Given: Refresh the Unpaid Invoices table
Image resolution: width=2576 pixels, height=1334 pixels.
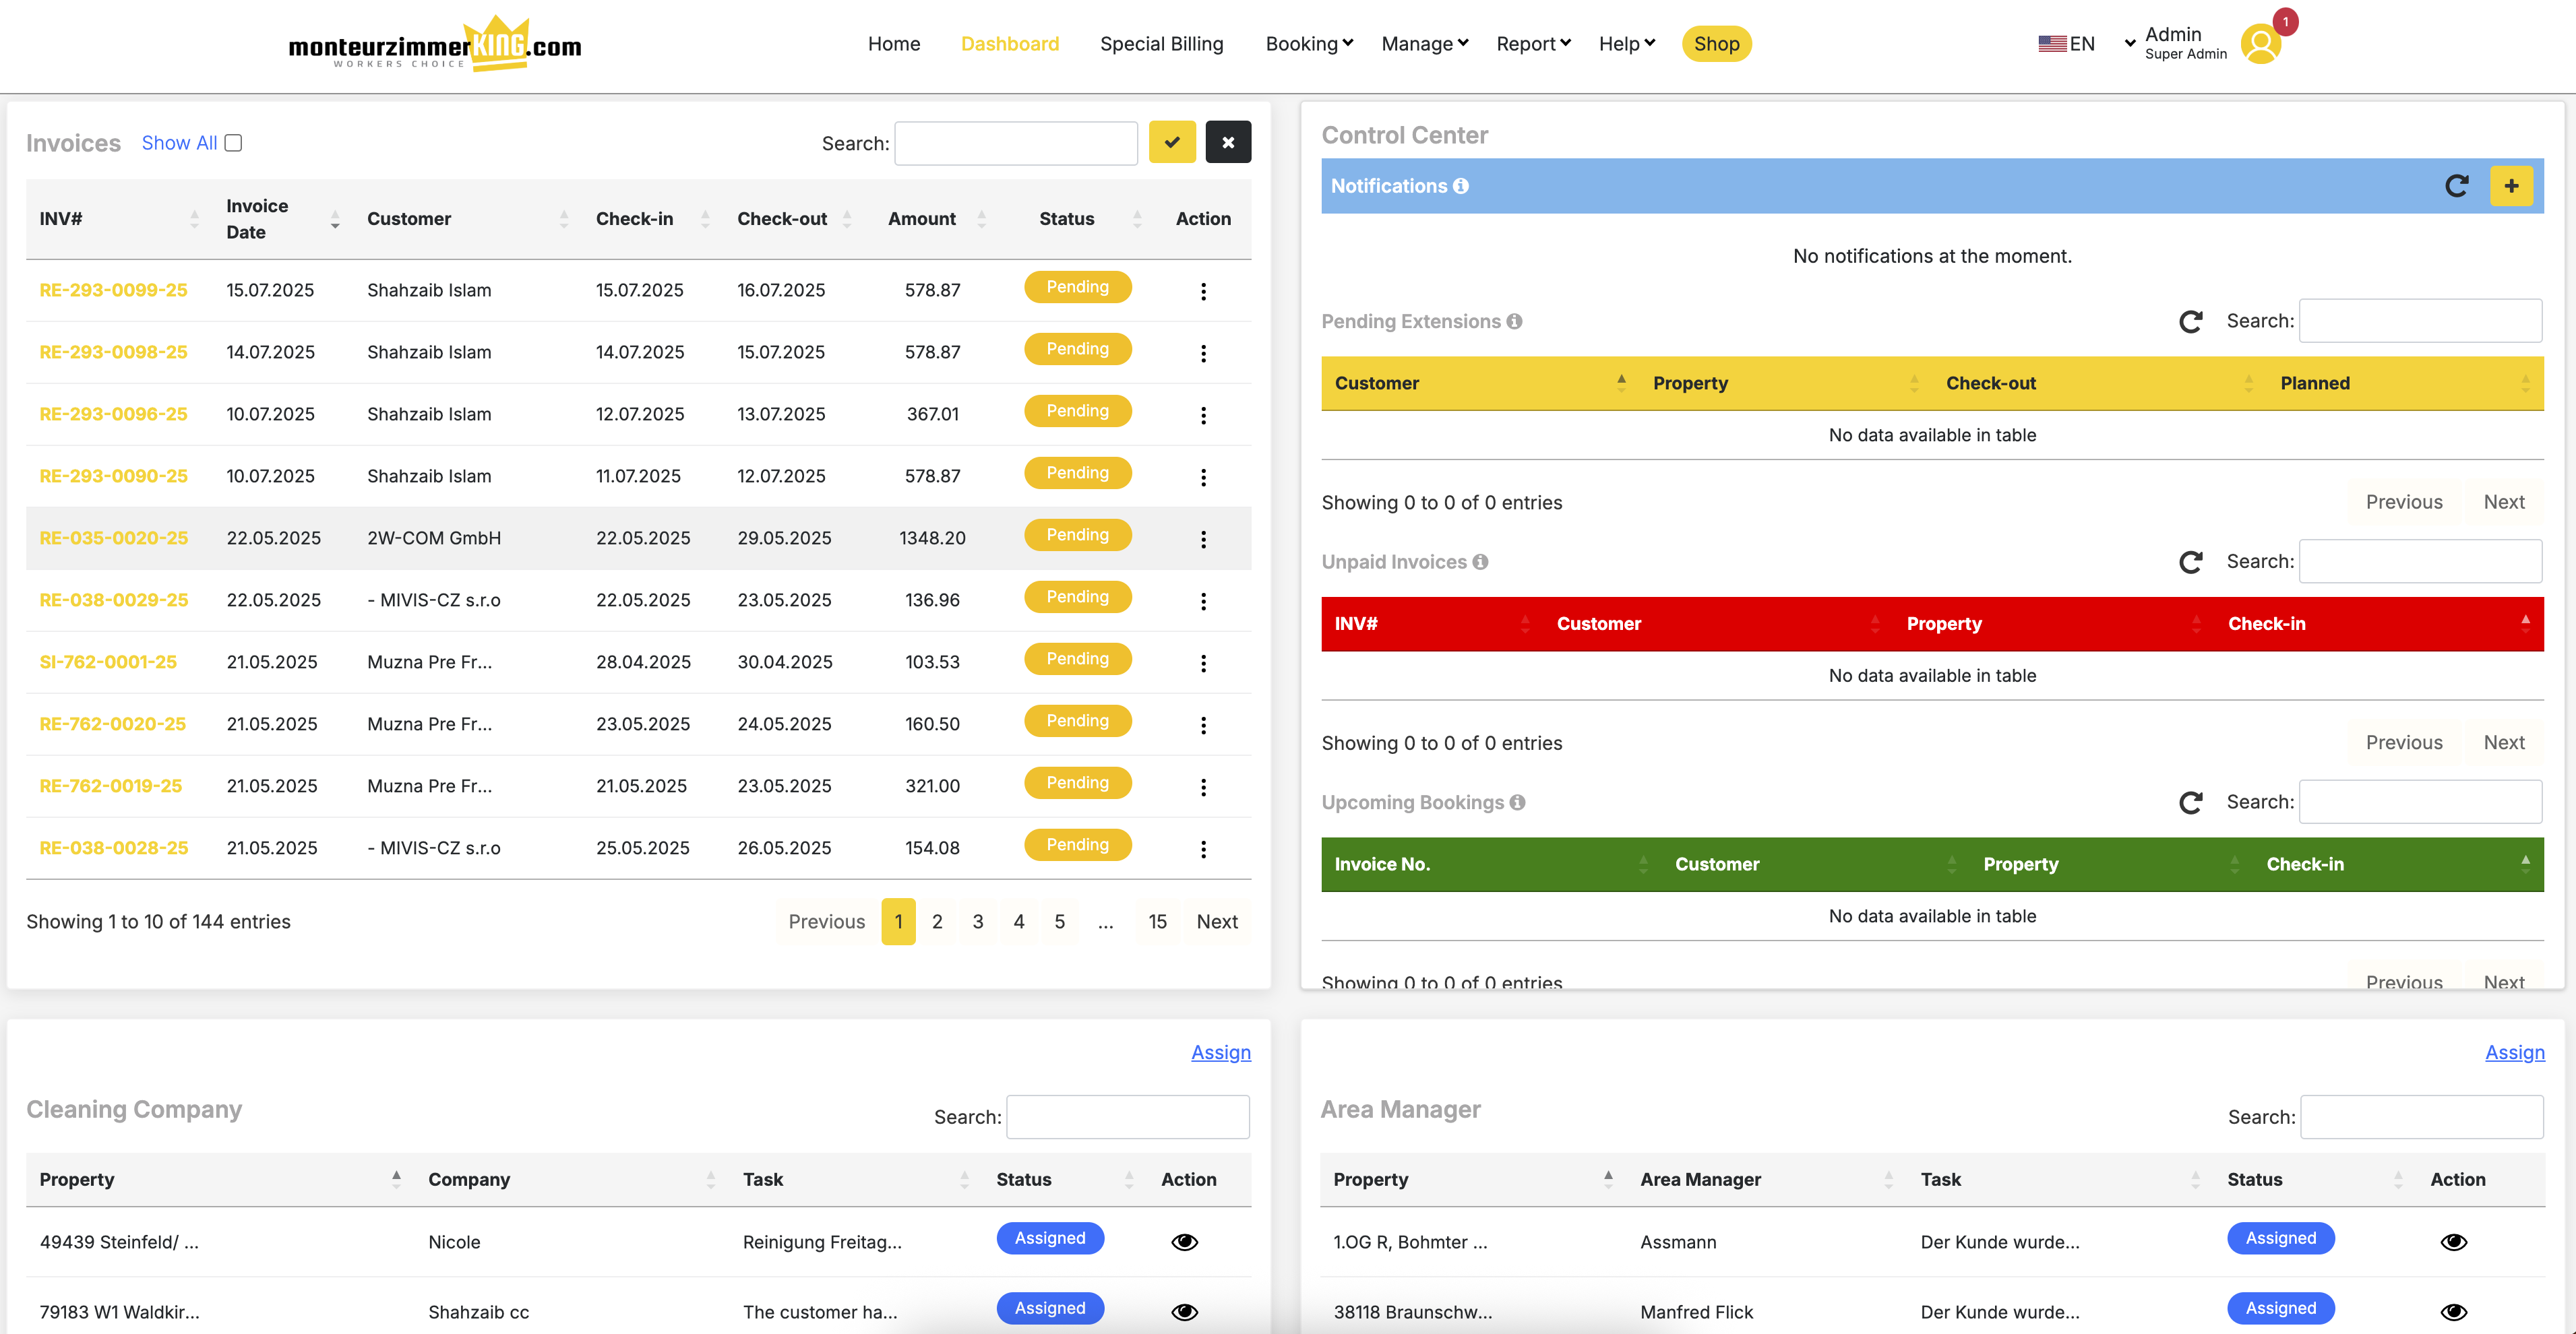Looking at the screenshot, I should click(2191, 562).
